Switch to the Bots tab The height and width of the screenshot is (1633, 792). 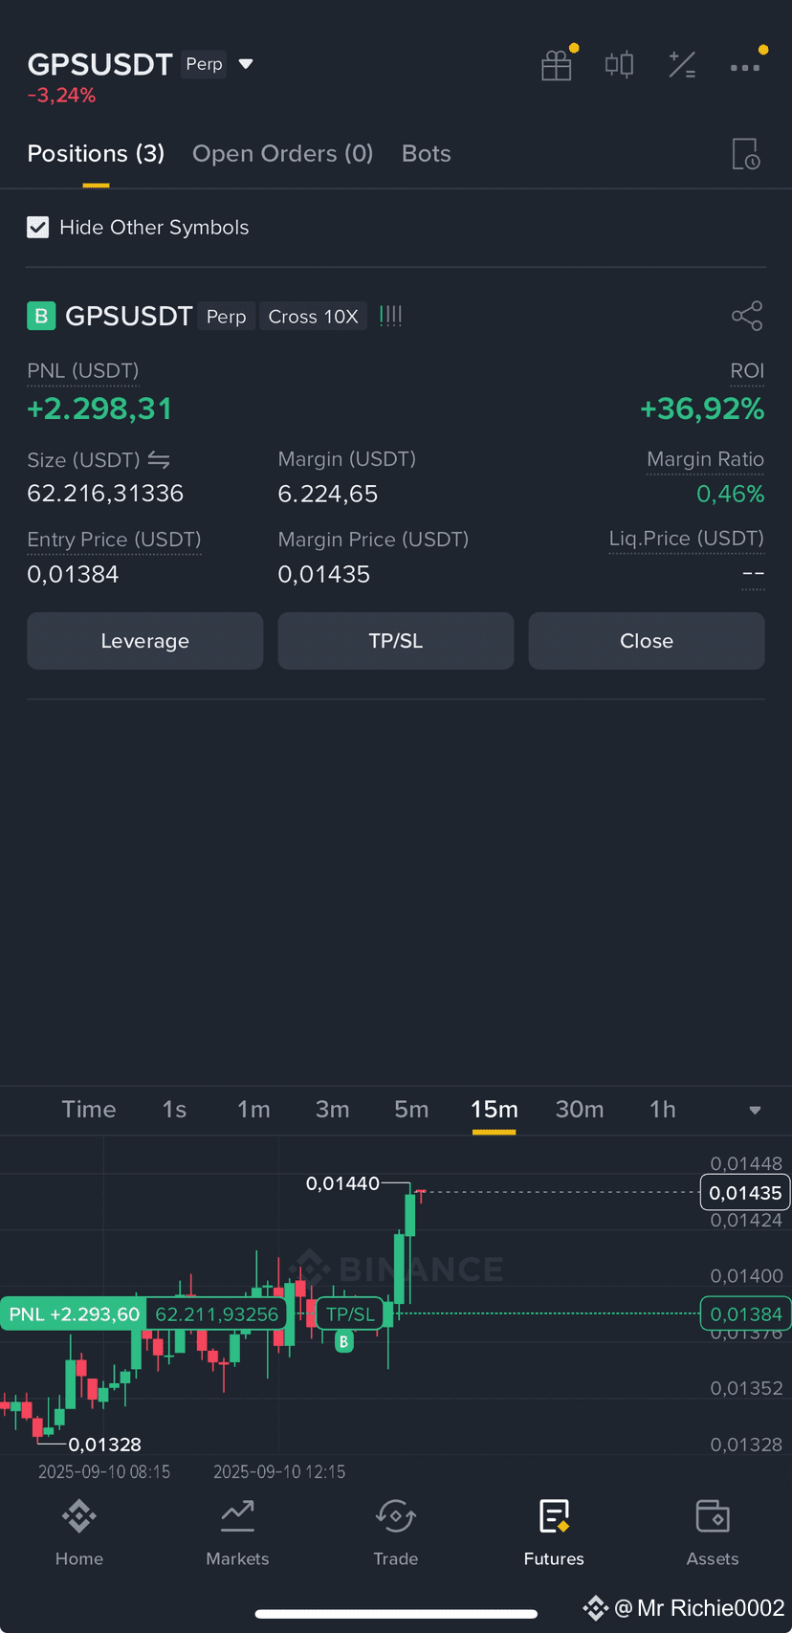[427, 154]
